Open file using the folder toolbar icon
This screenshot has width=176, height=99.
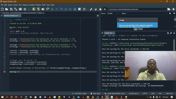(x=7, y=9)
